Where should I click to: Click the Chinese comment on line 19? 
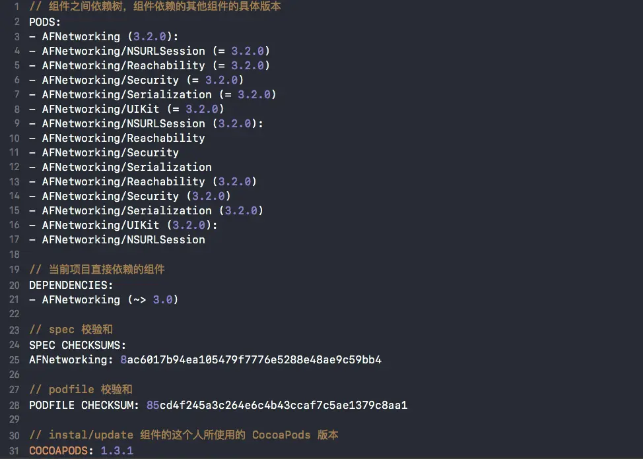pyautogui.click(x=97, y=269)
